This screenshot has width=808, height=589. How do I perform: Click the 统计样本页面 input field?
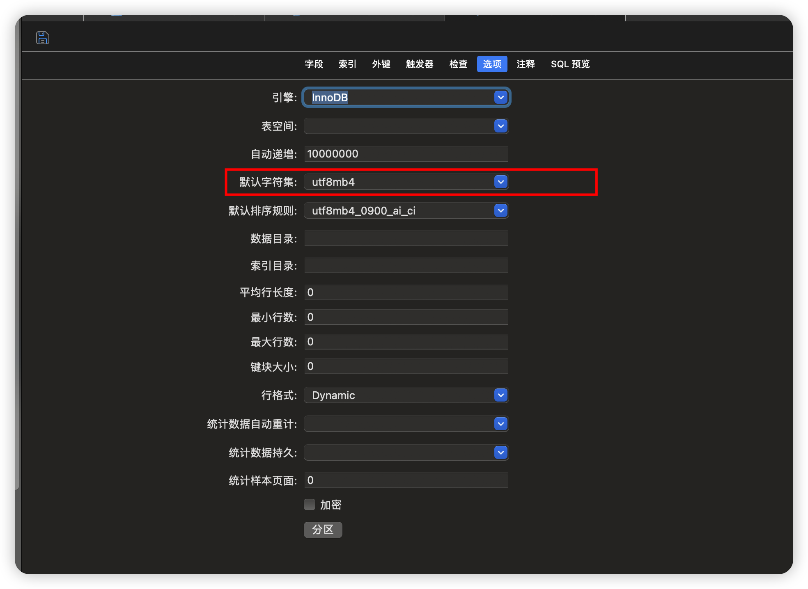pos(406,480)
